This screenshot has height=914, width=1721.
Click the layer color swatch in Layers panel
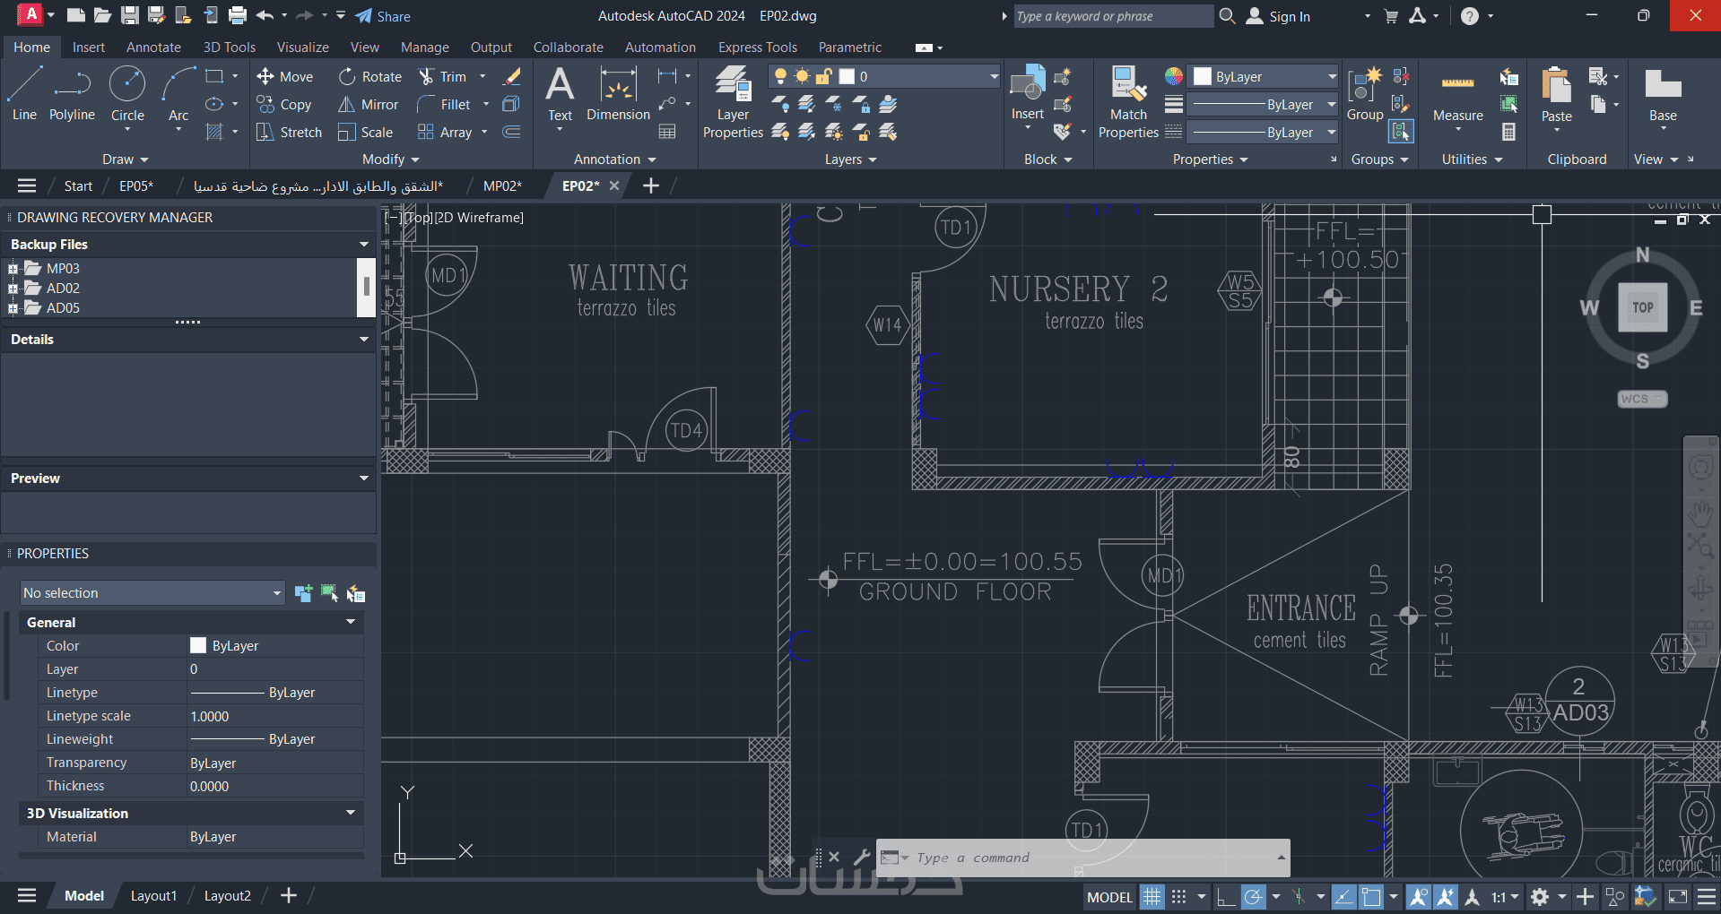click(x=847, y=76)
